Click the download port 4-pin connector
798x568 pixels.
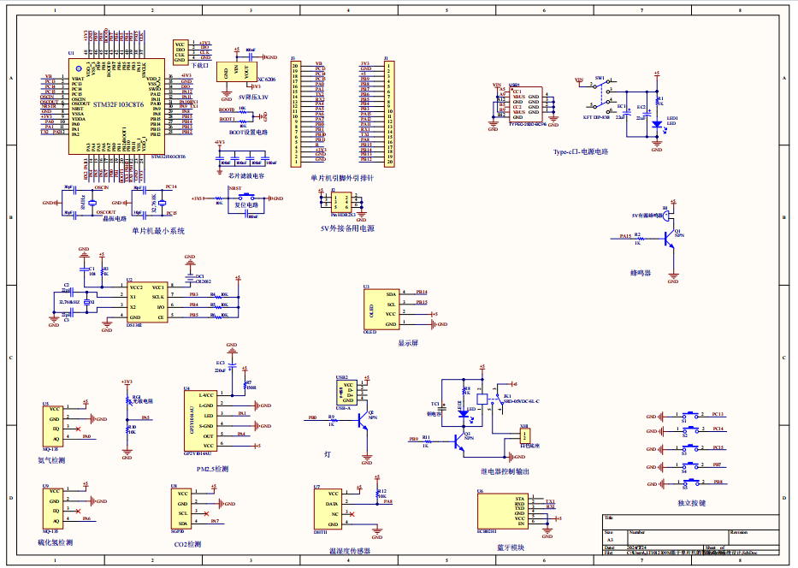[180, 50]
